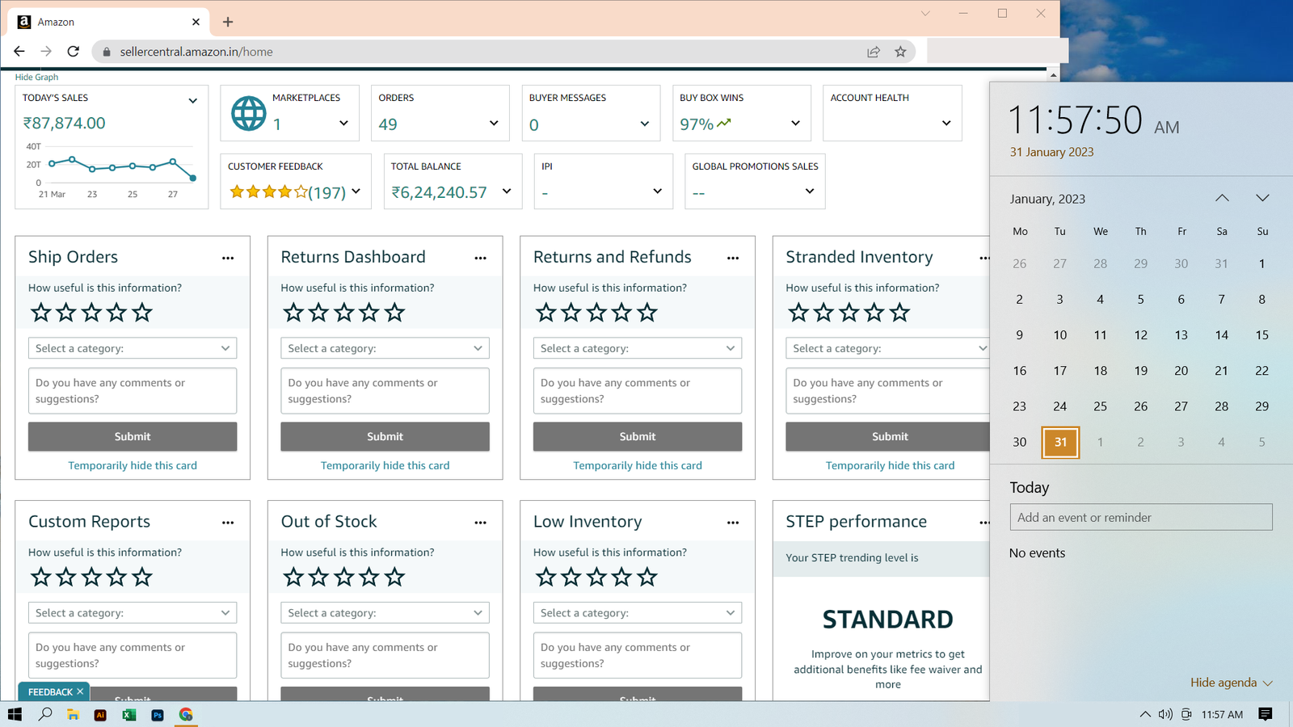The height and width of the screenshot is (727, 1293).
Task: Click the bookmark star in address bar
Action: (900, 52)
